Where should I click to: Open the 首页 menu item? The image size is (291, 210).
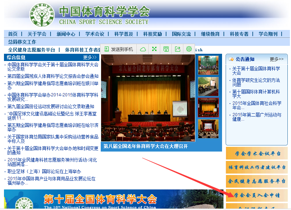pyautogui.click(x=13, y=34)
